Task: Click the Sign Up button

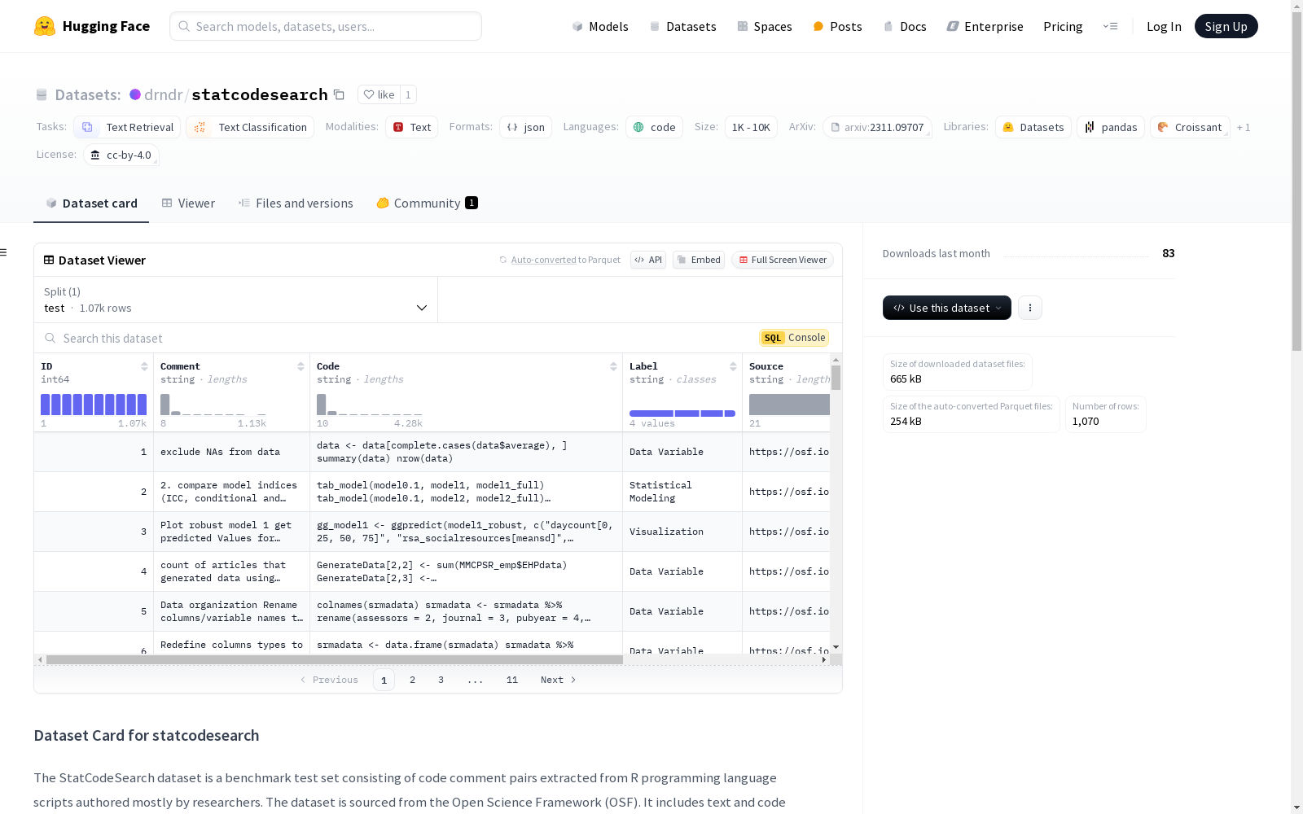Action: pyautogui.click(x=1226, y=26)
